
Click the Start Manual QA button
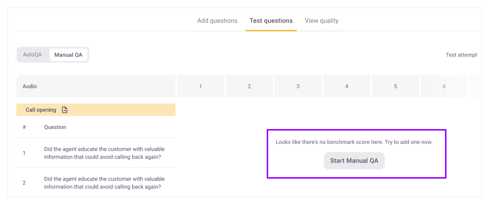pyautogui.click(x=354, y=160)
